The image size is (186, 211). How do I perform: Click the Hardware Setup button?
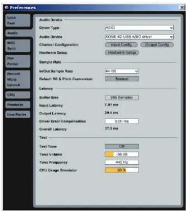pos(122,52)
